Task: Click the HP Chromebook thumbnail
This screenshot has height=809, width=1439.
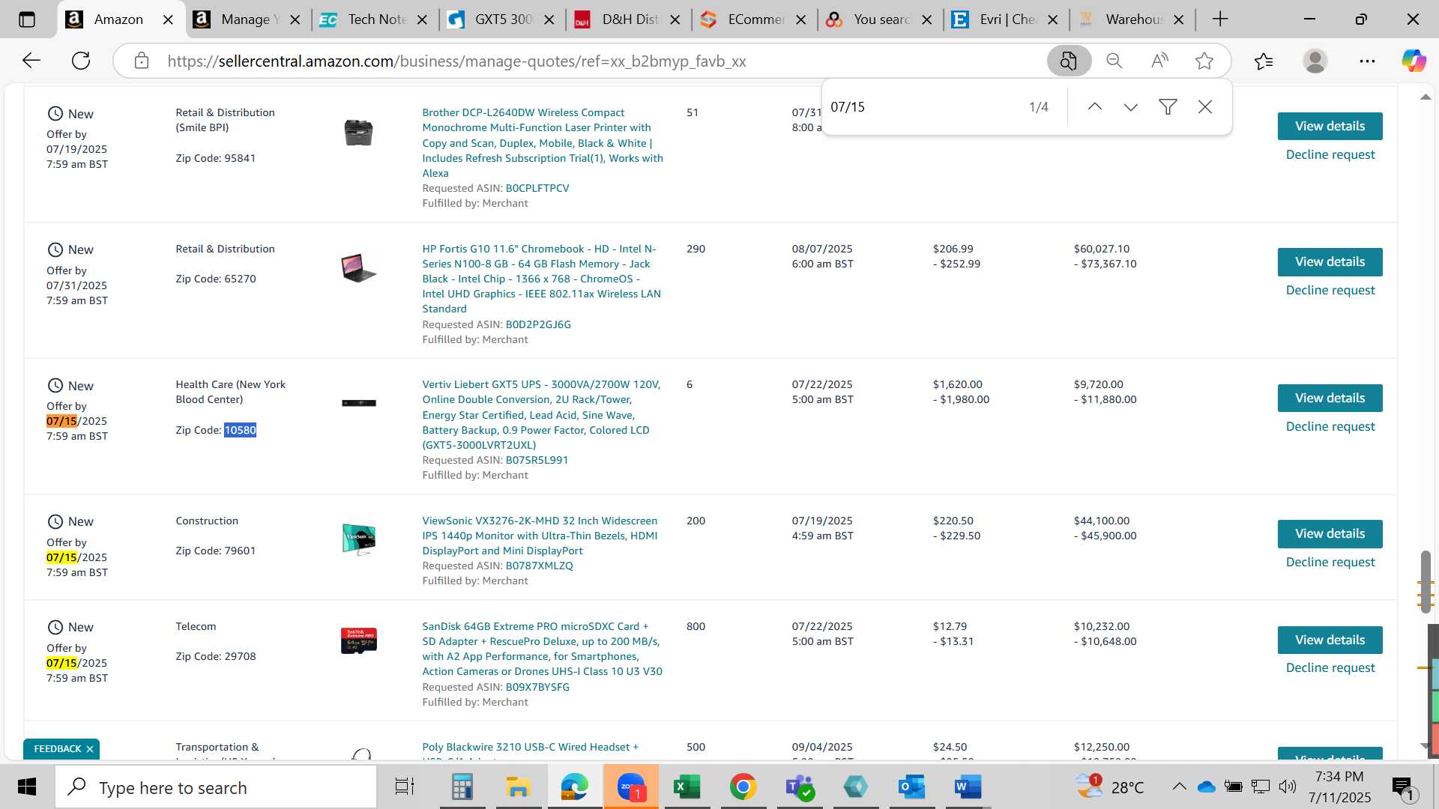Action: click(x=358, y=267)
